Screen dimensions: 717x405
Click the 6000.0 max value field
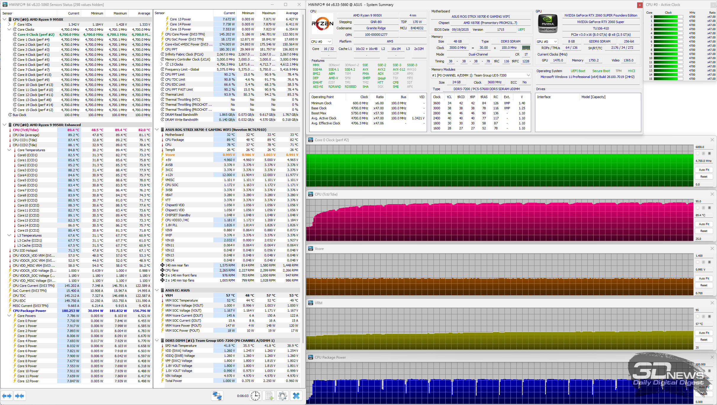(703, 147)
